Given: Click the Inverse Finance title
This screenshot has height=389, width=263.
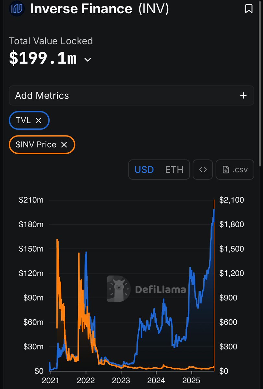Looking at the screenshot, I should click(81, 9).
